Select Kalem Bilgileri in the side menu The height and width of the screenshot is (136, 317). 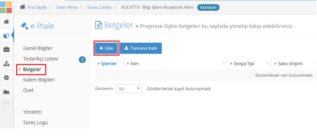(x=39, y=80)
